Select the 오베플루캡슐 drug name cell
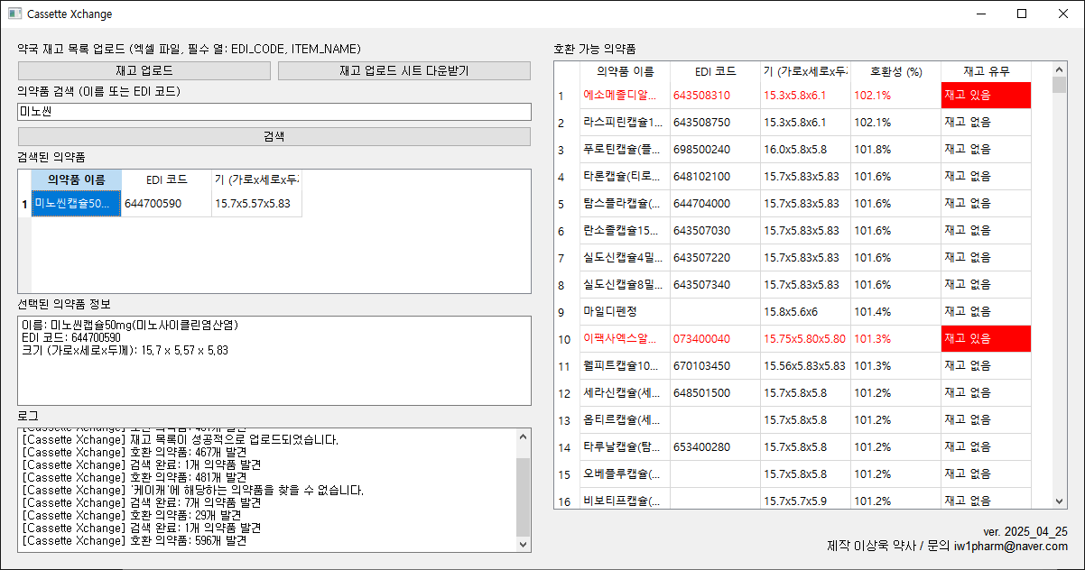 (625, 474)
